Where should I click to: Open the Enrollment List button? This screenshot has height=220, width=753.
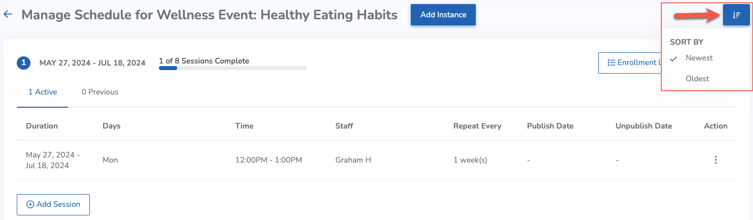(630, 63)
